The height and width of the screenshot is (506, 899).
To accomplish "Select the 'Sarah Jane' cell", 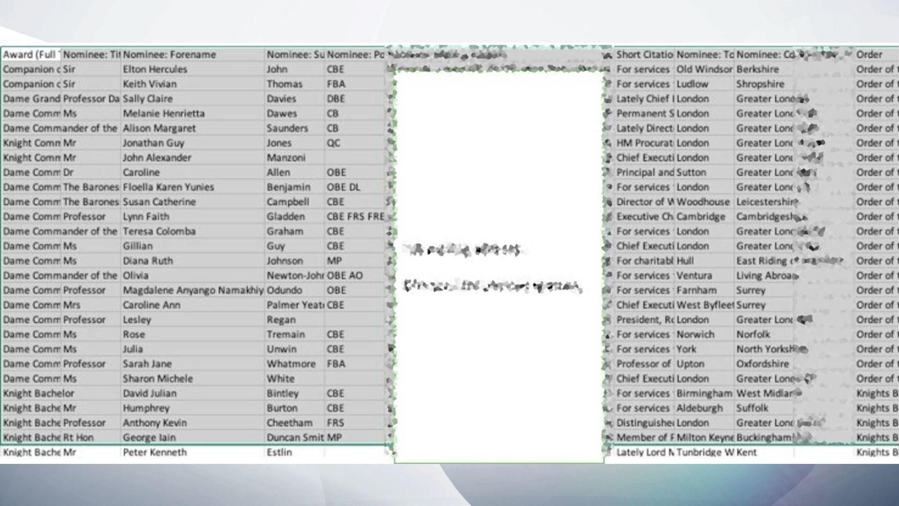I will tap(193, 364).
